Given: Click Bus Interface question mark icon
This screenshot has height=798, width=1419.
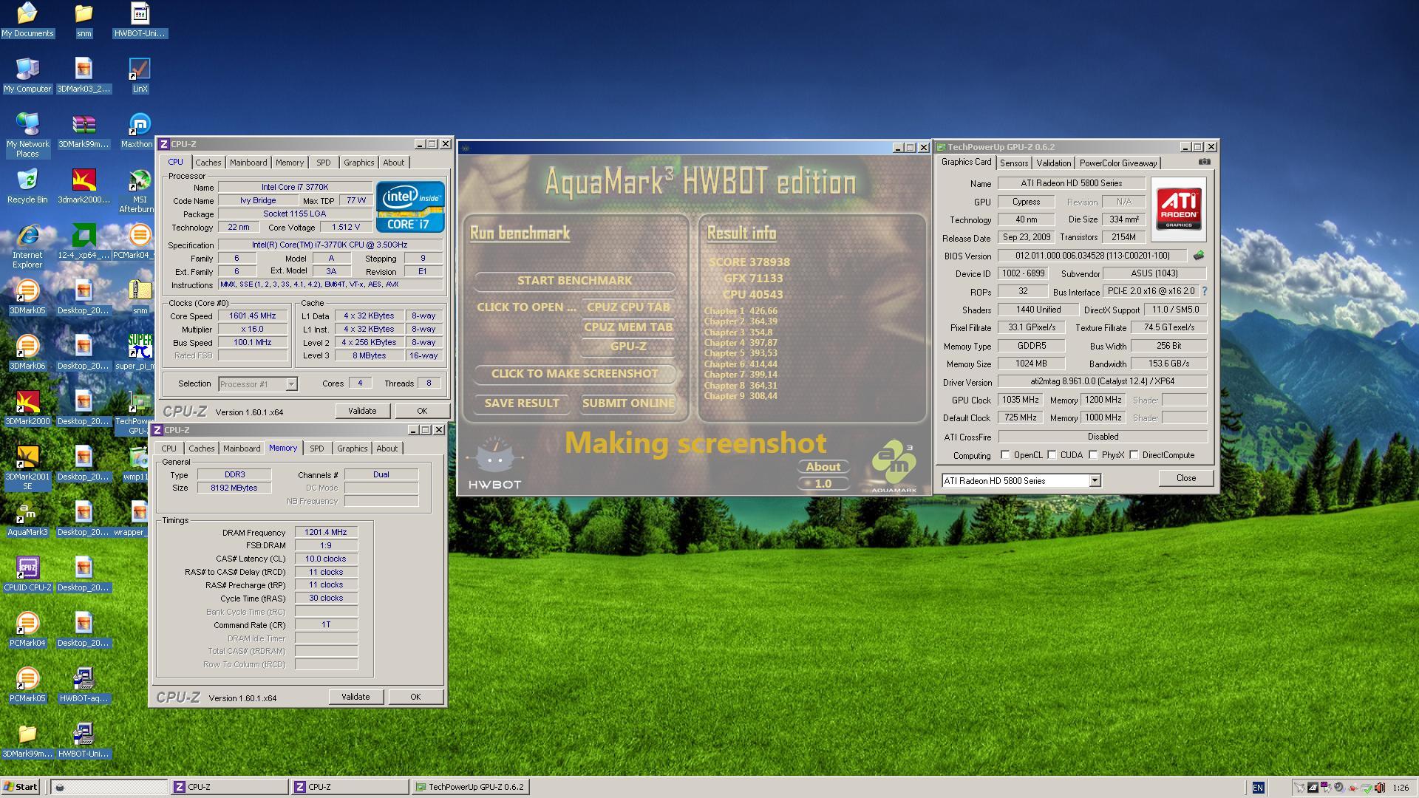Looking at the screenshot, I should coord(1204,291).
